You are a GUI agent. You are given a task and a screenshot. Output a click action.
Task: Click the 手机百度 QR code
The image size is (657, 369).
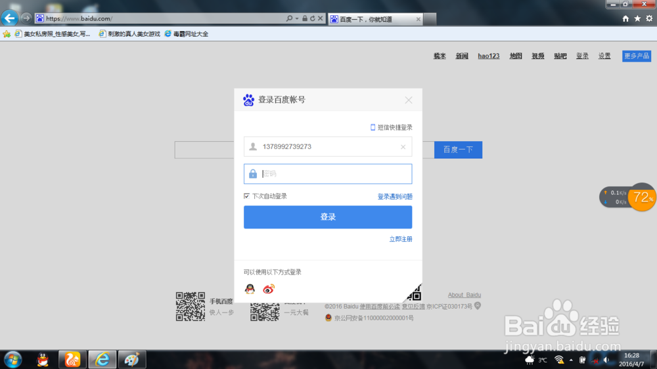(x=191, y=307)
